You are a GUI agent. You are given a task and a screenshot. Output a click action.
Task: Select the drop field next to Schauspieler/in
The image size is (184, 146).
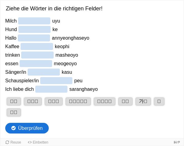click(56, 80)
